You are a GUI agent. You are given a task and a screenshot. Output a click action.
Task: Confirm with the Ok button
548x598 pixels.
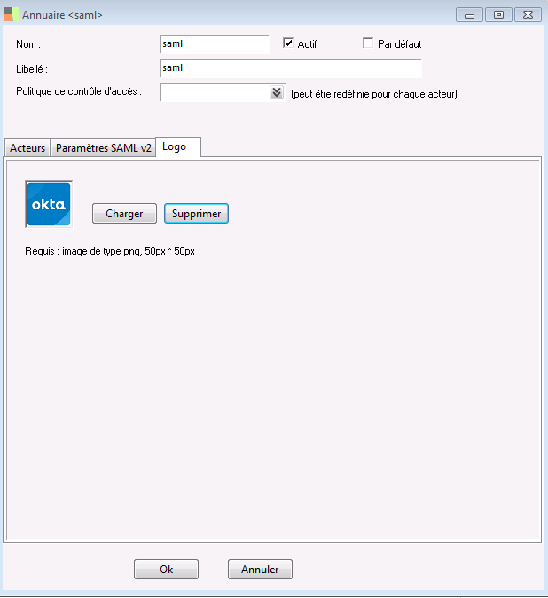coord(166,570)
